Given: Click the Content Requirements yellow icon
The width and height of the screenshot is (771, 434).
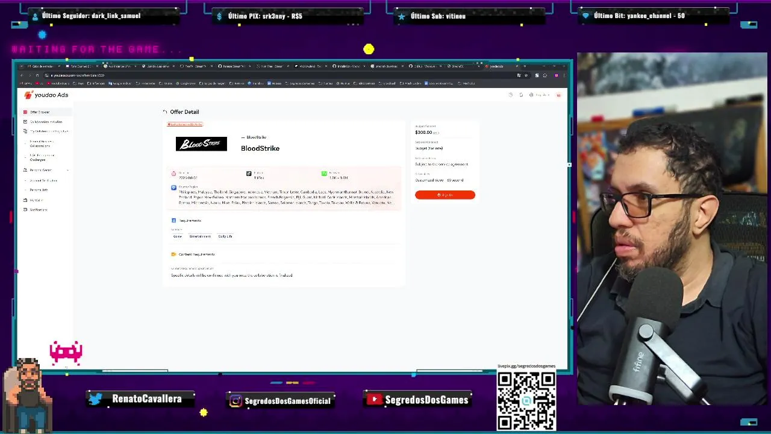Looking at the screenshot, I should coord(174,254).
